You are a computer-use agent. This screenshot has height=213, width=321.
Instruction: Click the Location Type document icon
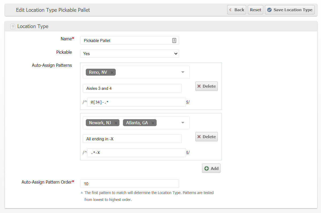pyautogui.click(x=13, y=26)
